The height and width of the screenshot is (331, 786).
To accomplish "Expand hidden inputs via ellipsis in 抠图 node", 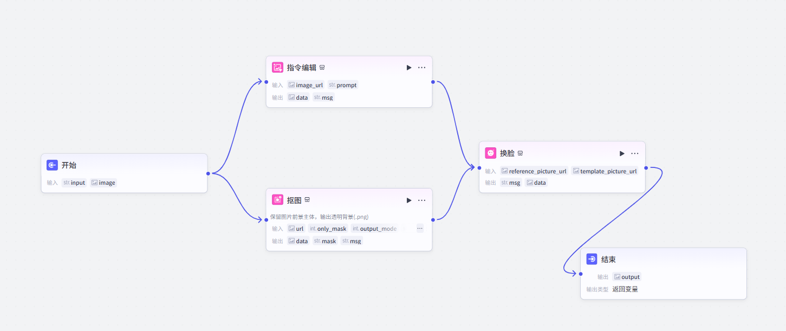I will coord(420,228).
